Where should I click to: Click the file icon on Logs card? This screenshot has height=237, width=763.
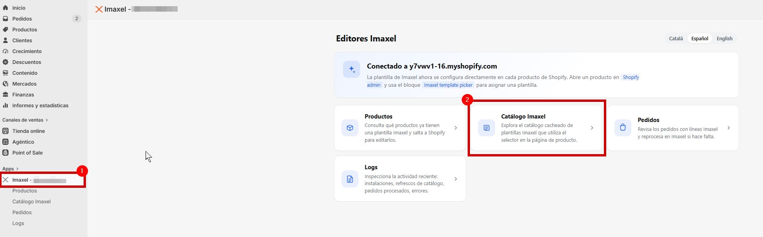350,179
